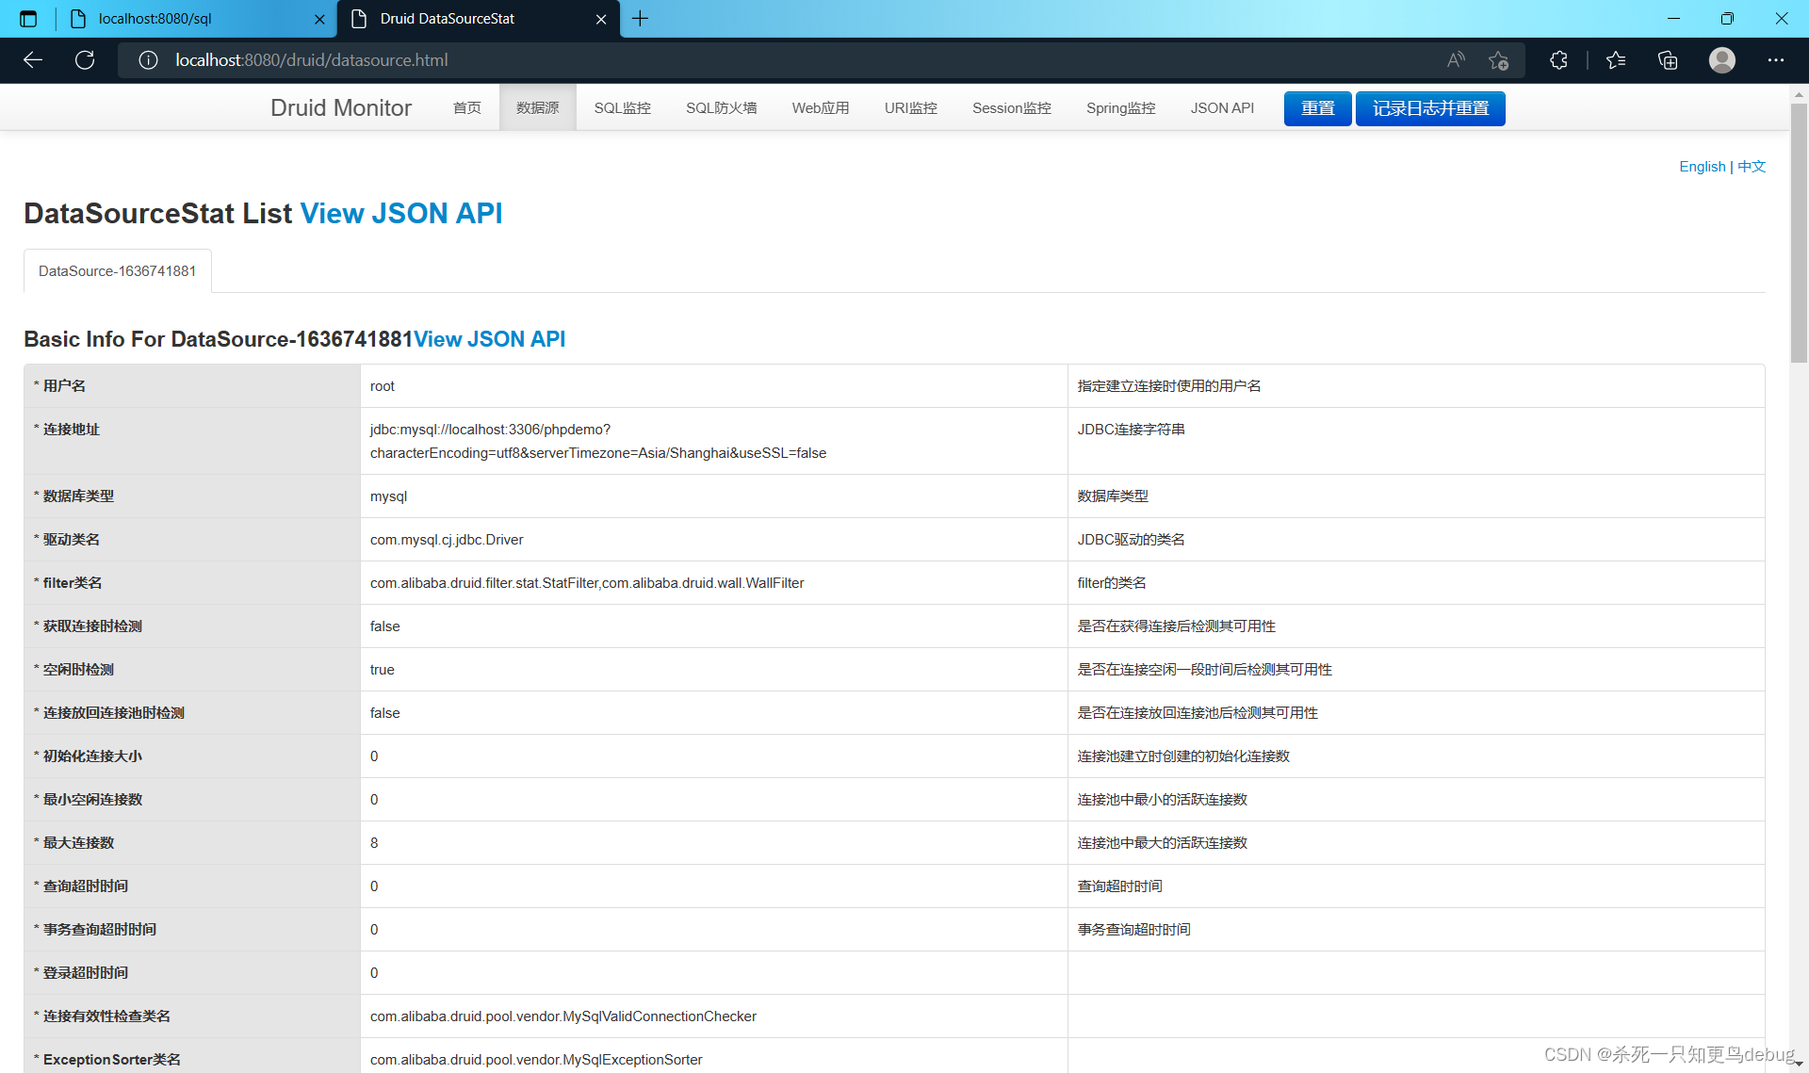
Task: Click the site information icon in address bar
Action: pos(148,60)
